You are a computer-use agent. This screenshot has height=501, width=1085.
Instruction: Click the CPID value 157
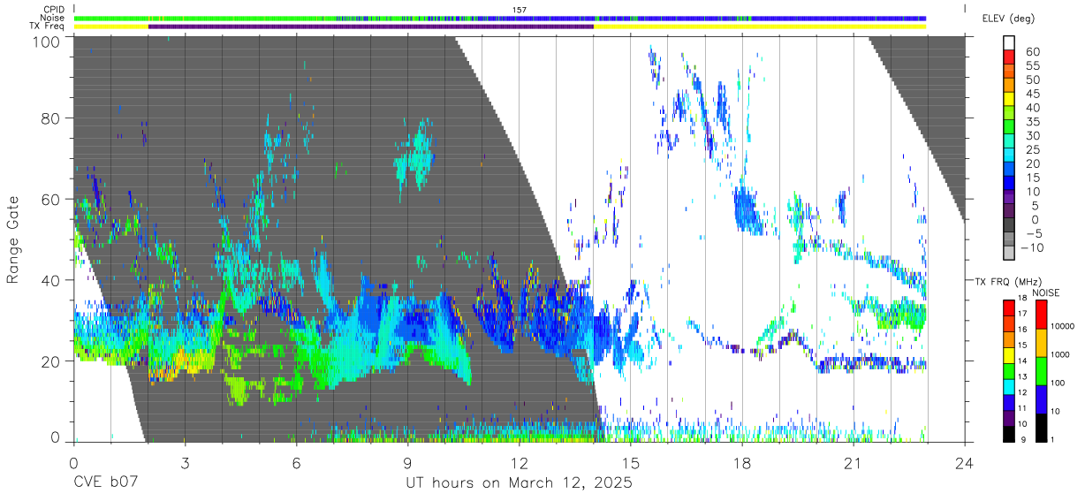point(520,9)
